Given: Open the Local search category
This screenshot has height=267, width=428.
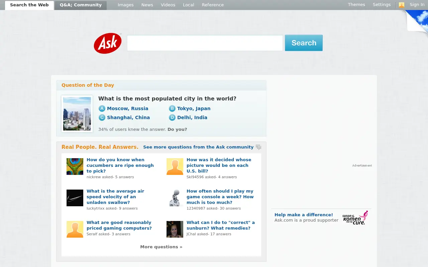Looking at the screenshot, I should click(189, 5).
